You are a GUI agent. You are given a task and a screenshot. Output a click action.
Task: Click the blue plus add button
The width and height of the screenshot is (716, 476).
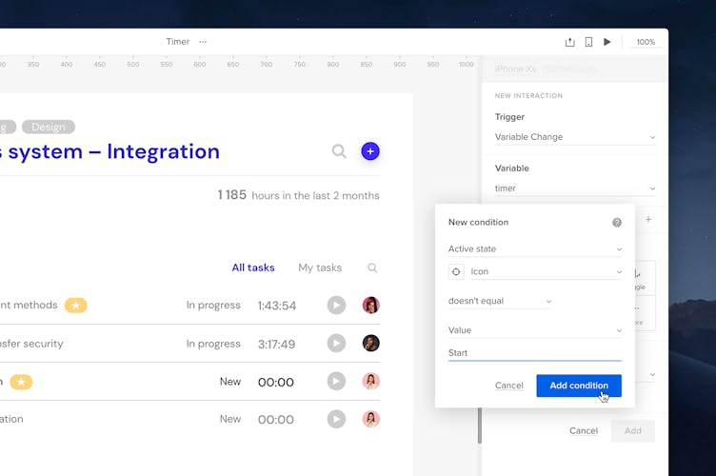coord(369,151)
